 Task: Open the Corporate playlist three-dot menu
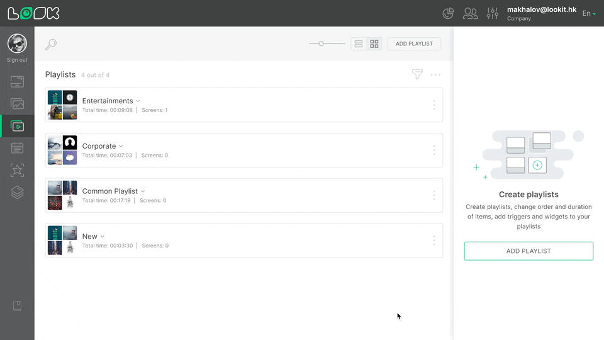pyautogui.click(x=434, y=150)
